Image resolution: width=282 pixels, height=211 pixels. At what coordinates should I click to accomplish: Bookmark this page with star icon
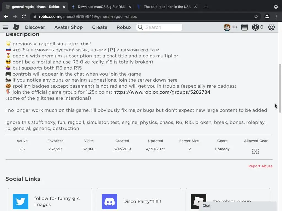click(256, 16)
